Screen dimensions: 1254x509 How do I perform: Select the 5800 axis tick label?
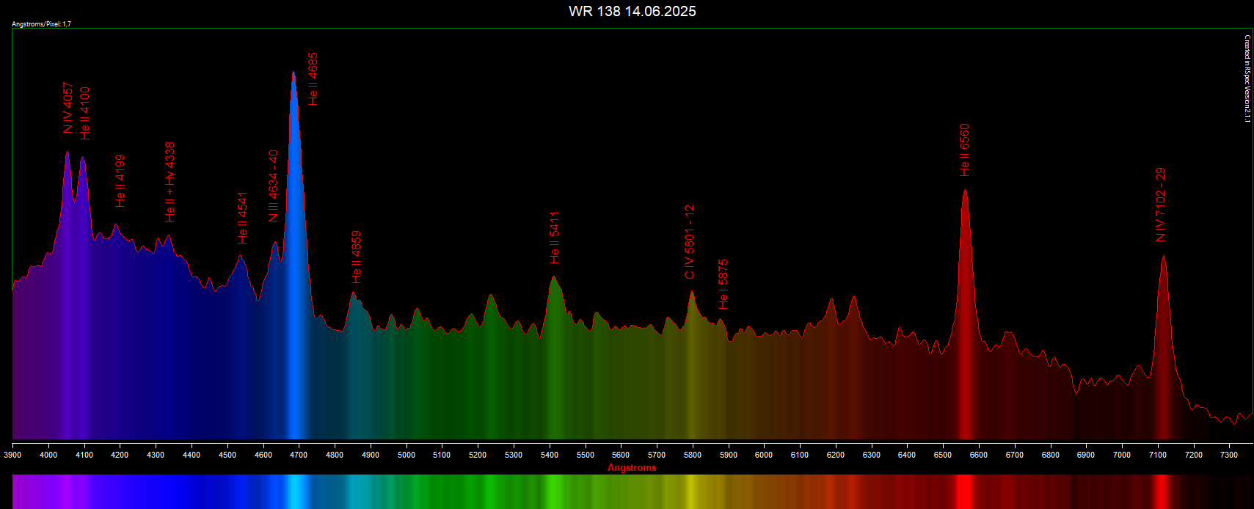pos(693,455)
